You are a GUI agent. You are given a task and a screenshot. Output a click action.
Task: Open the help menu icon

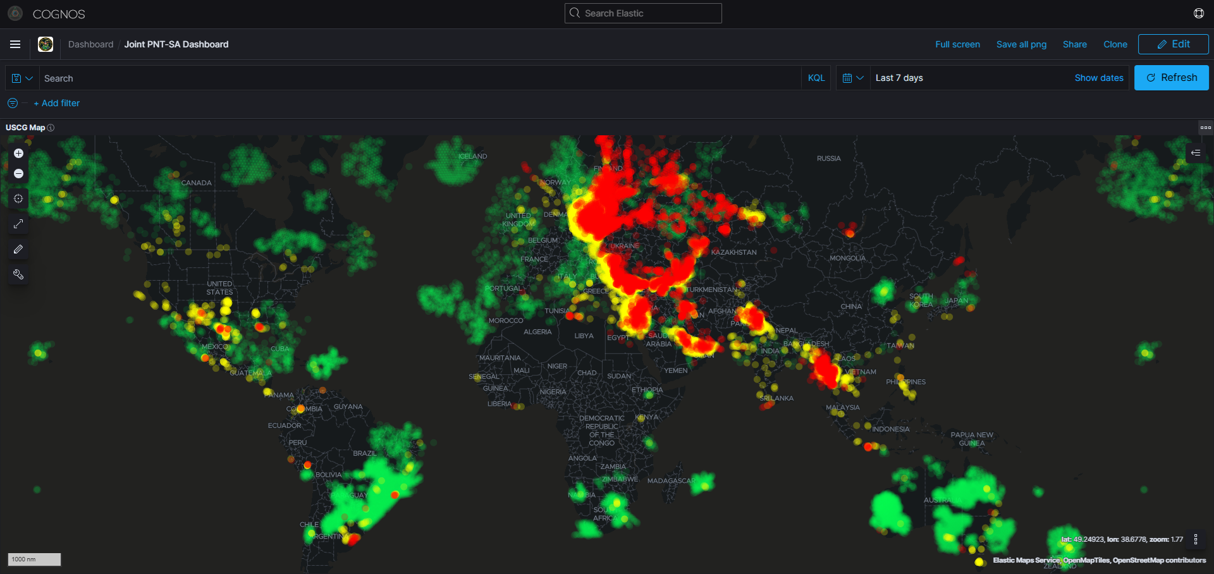pos(1198,13)
